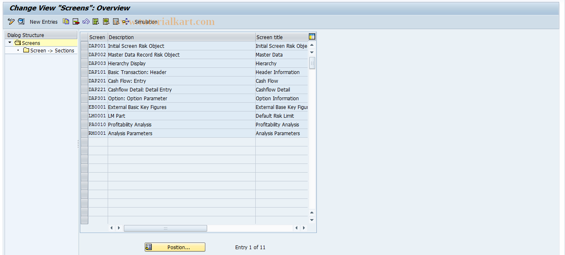Image resolution: width=565 pixels, height=255 pixels.
Task: Click the Display/Change pencil toggle icon
Action: 11,22
